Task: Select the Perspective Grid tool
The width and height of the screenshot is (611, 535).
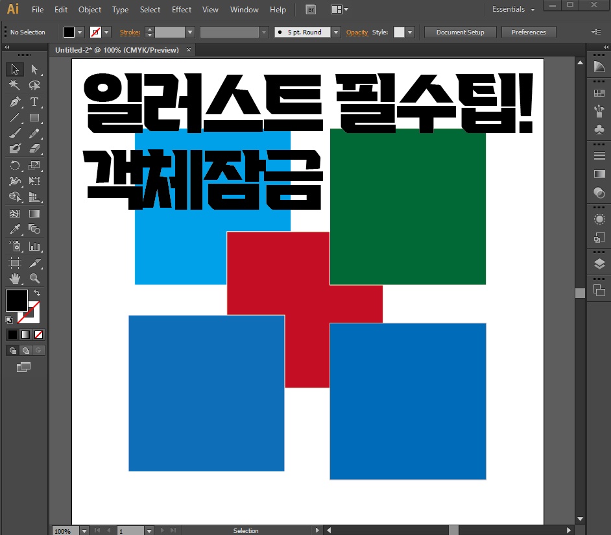Action: tap(34, 197)
